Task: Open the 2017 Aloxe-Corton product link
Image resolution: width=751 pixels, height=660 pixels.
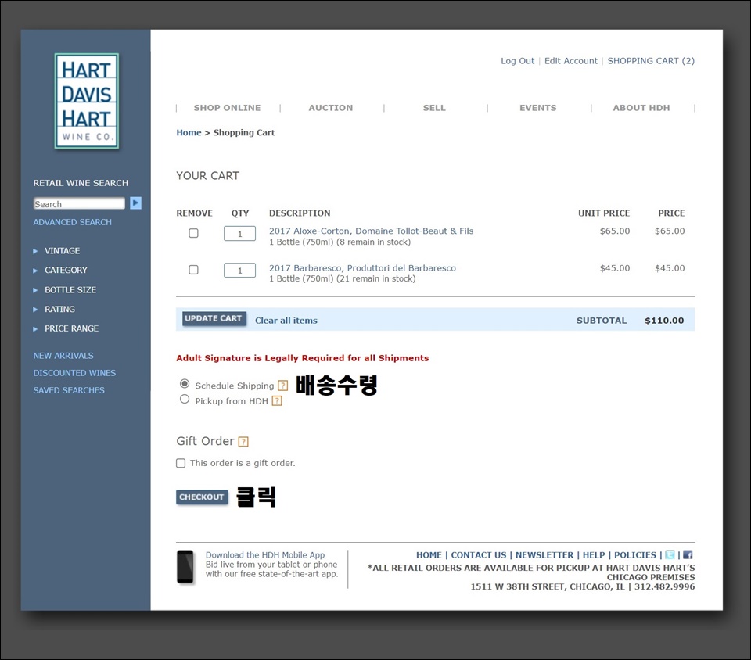Action: [x=371, y=231]
